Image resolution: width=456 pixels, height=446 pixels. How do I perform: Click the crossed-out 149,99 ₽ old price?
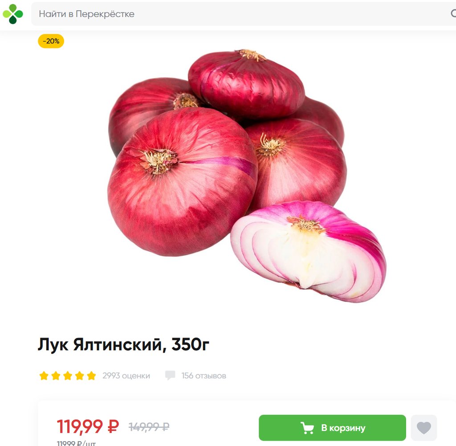pyautogui.click(x=149, y=427)
